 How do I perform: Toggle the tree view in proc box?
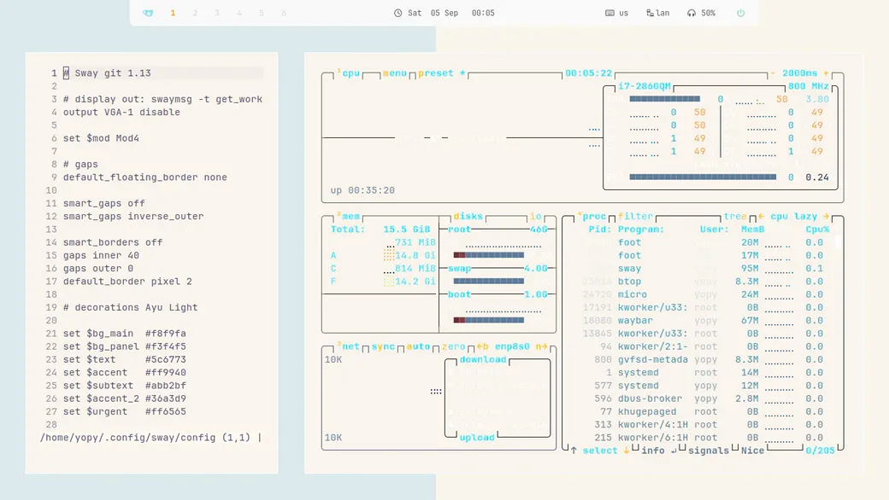735,216
